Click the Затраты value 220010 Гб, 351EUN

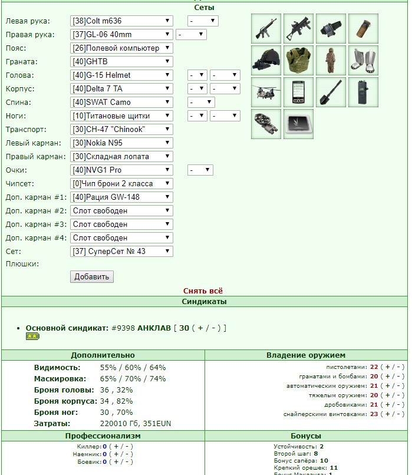click(136, 424)
